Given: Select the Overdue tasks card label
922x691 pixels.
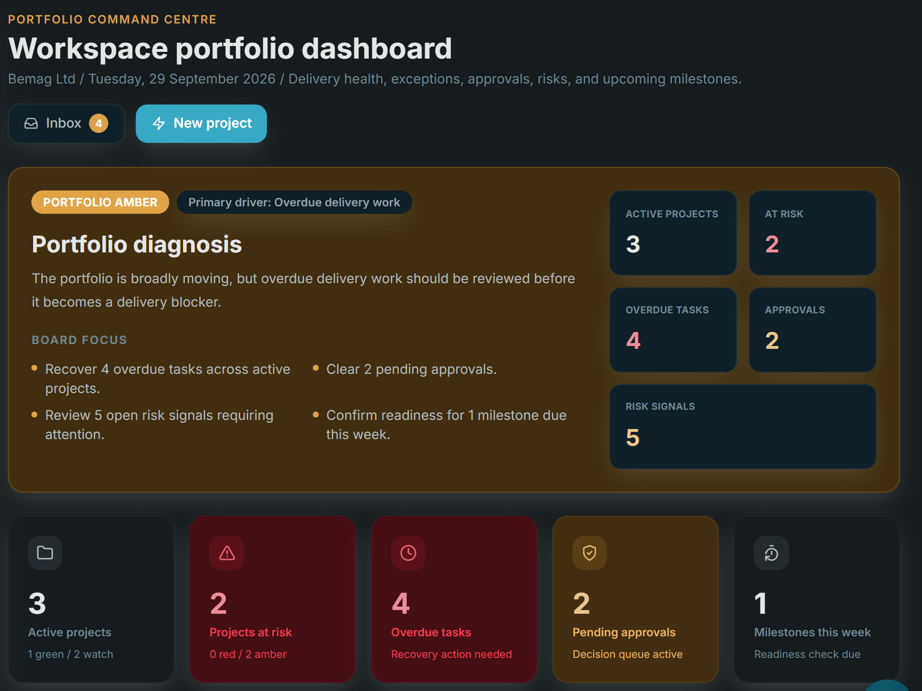Looking at the screenshot, I should tap(431, 632).
